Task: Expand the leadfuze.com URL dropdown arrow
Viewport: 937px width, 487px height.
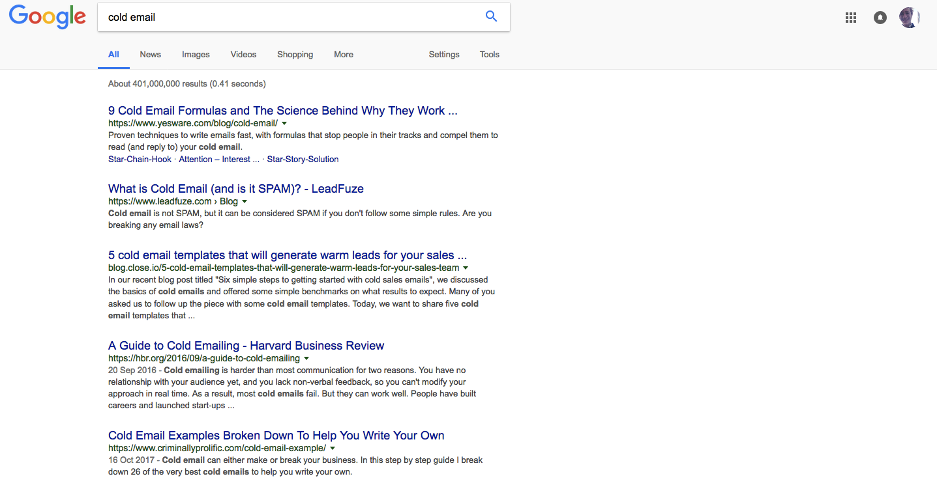Action: pyautogui.click(x=245, y=201)
